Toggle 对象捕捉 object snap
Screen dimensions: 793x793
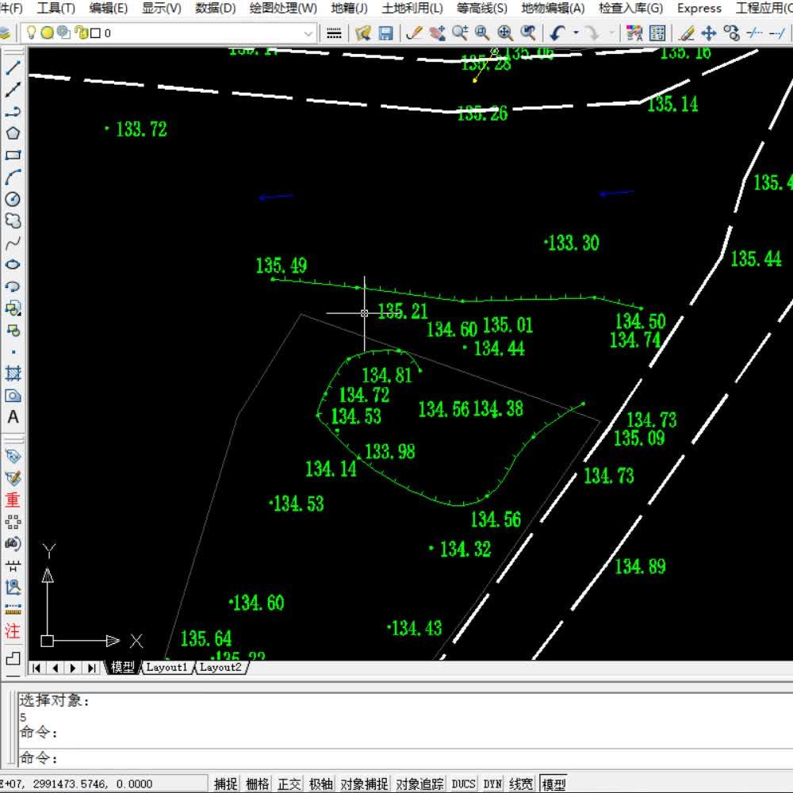[365, 784]
